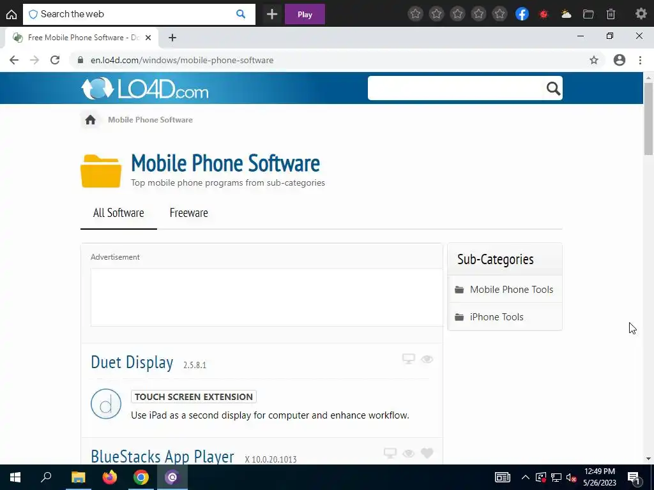Viewport: 654px width, 490px height.
Task: Close the Free Mobile Phone Software tab
Action: 148,38
